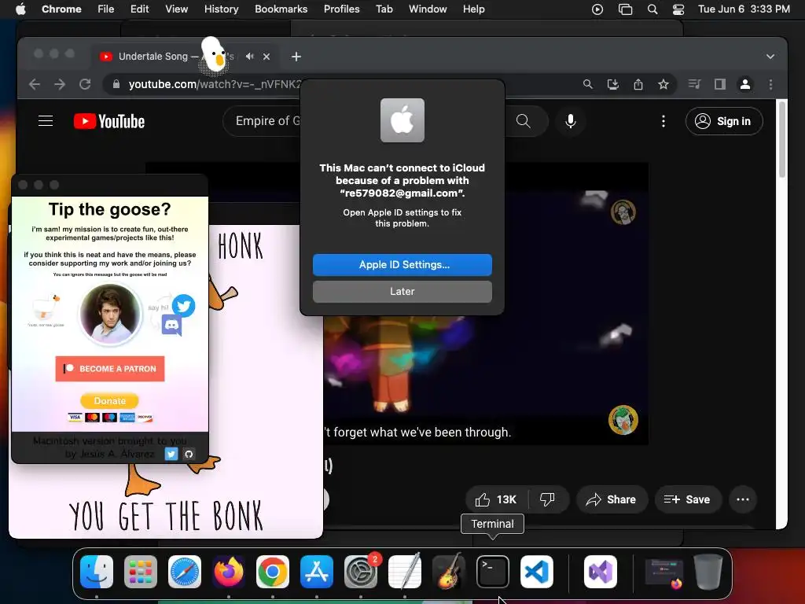Click the YouTube search magnifier button
The height and width of the screenshot is (604, 805).
coord(523,121)
